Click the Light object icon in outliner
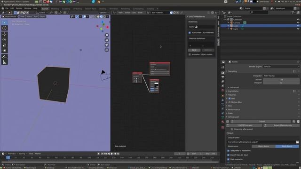The width and height of the screenshot is (301, 169). coord(231,29)
